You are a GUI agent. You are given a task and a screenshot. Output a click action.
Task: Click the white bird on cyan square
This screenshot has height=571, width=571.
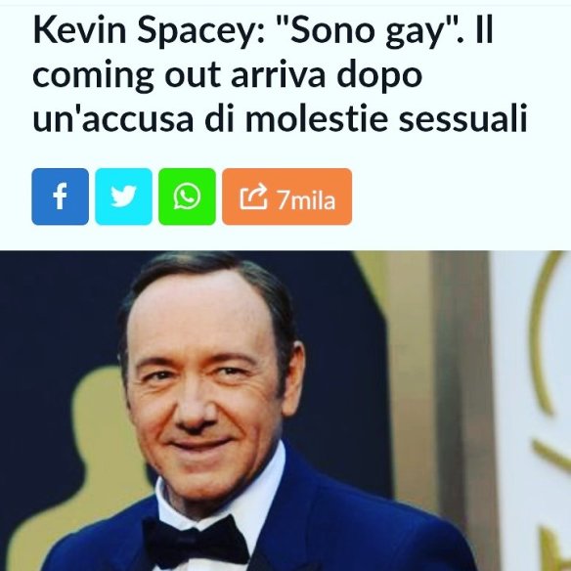click(x=123, y=197)
